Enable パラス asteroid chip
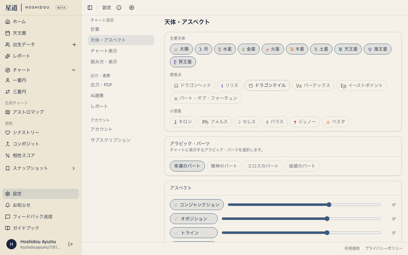The width and height of the screenshot is (408, 255). [x=275, y=122]
